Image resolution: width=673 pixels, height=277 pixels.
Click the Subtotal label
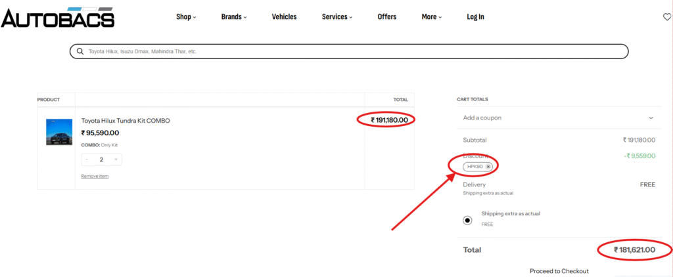[475, 140]
